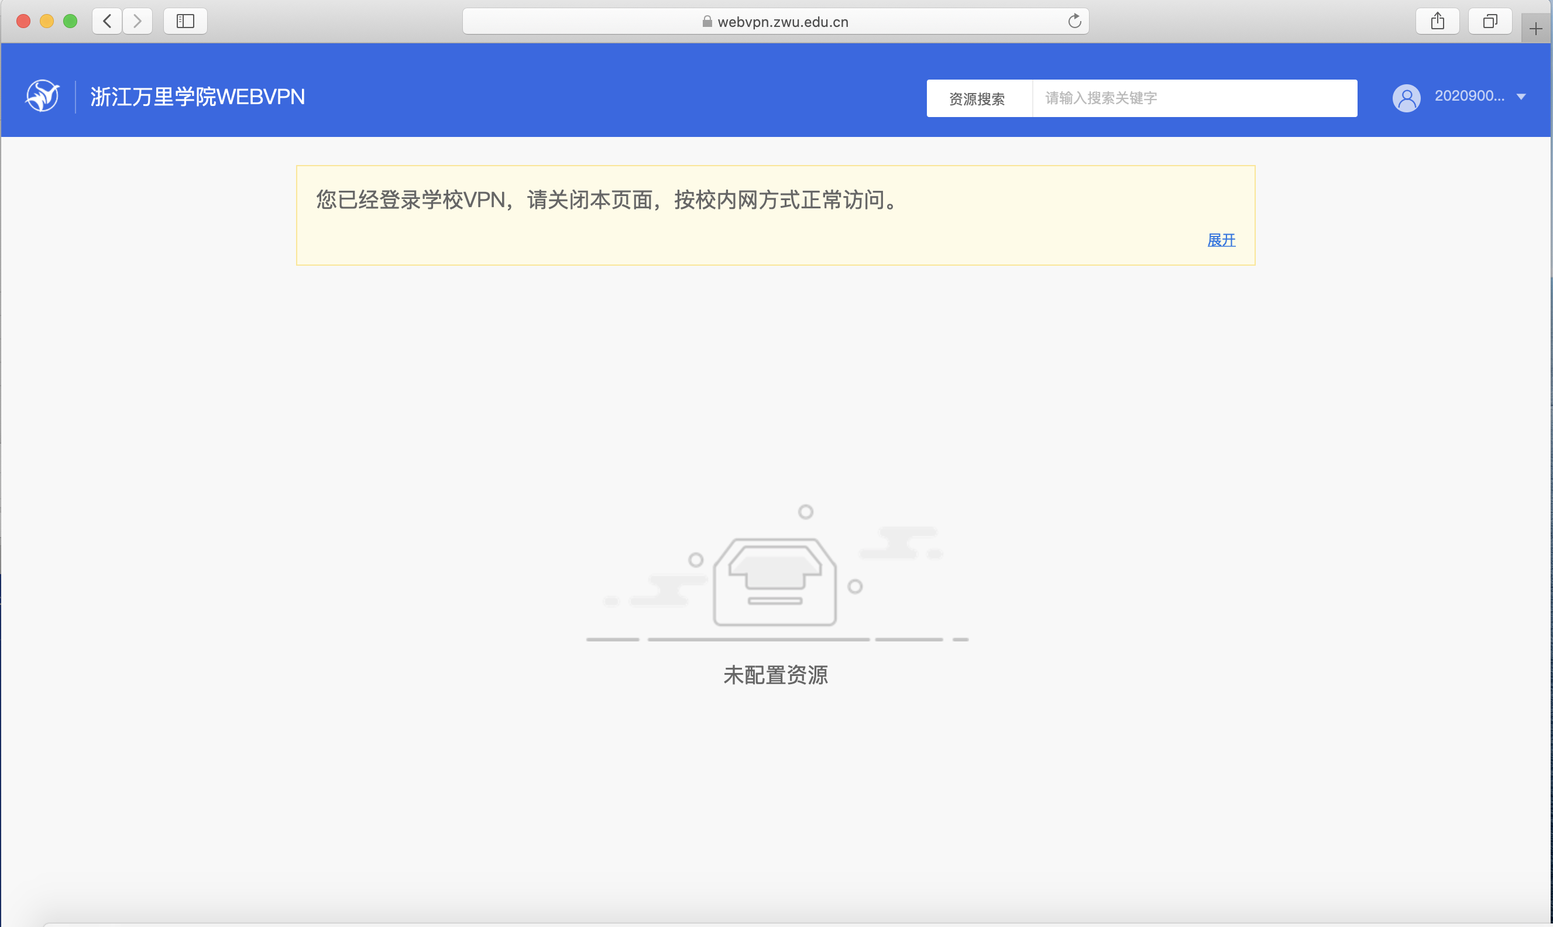This screenshot has width=1553, height=927.
Task: Click the Zhejiang Wanli University logo
Action: tap(43, 96)
